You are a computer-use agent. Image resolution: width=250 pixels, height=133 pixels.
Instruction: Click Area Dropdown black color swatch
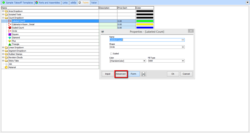[145, 11]
